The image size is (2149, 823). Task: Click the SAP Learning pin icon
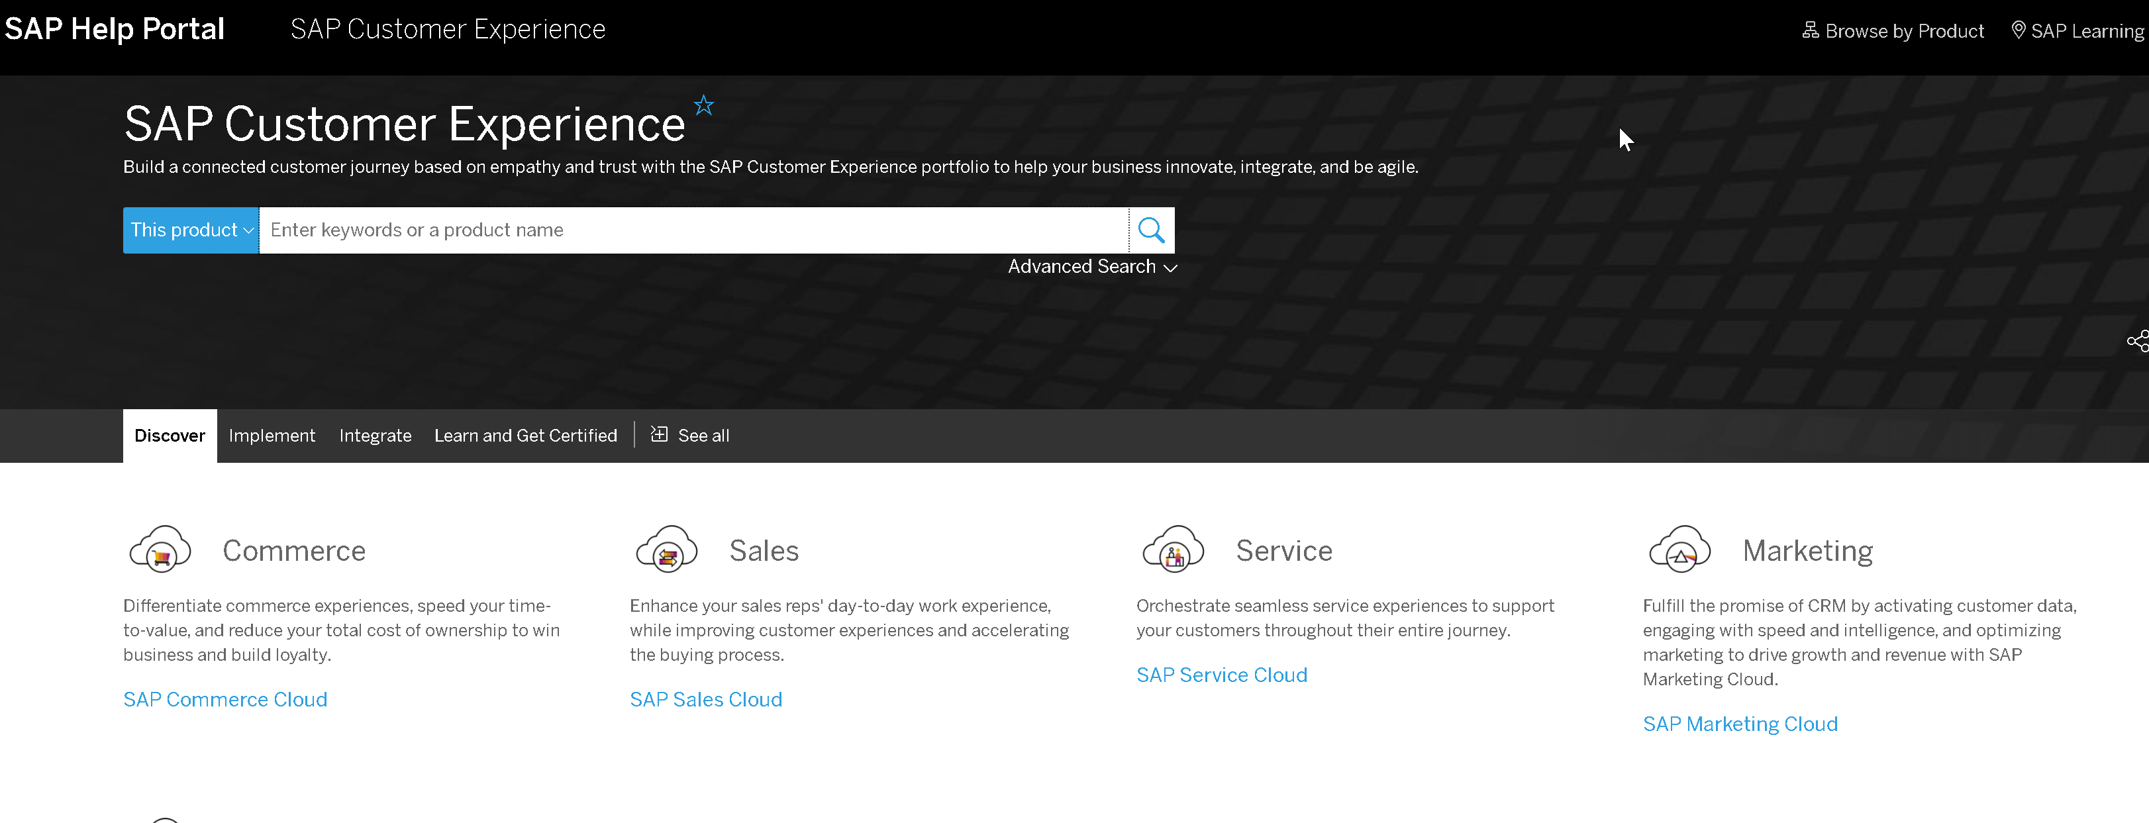(x=2018, y=31)
